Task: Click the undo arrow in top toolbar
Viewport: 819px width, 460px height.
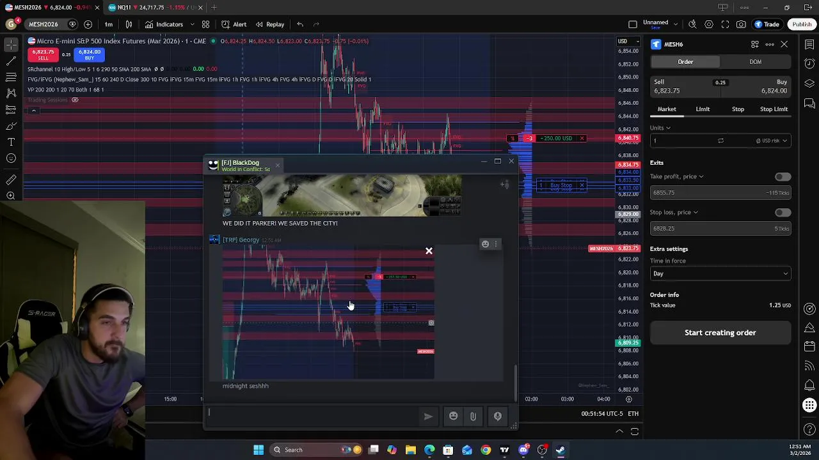Action: (300, 24)
